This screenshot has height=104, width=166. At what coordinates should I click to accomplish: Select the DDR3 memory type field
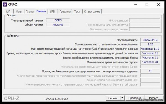click(58, 20)
